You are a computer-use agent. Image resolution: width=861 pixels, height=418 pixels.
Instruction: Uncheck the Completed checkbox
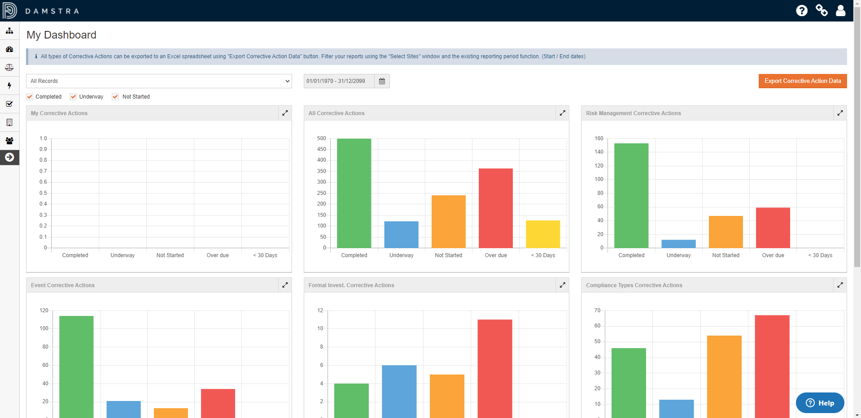tap(29, 96)
